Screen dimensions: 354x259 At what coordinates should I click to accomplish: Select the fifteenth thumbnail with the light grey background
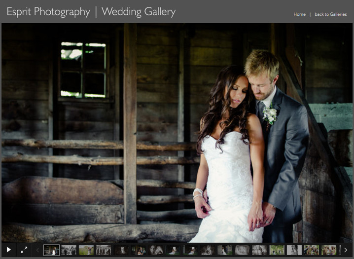click(294, 250)
